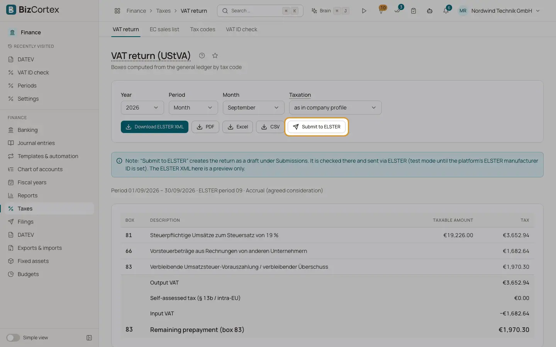This screenshot has height=347, width=556.
Task: Click Submit to ELSTER button
Action: click(x=317, y=127)
